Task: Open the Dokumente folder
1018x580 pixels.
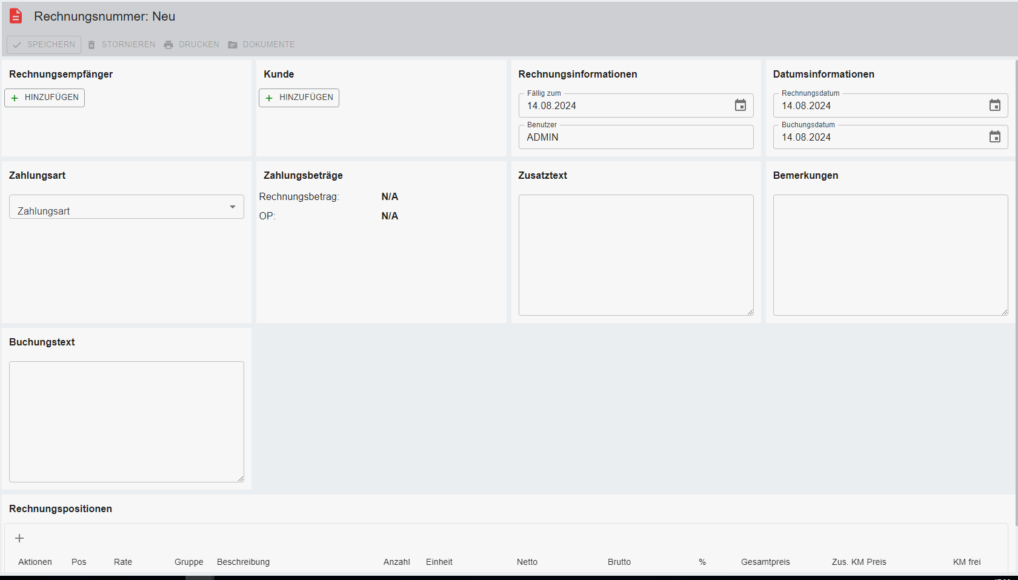Action: [x=262, y=45]
